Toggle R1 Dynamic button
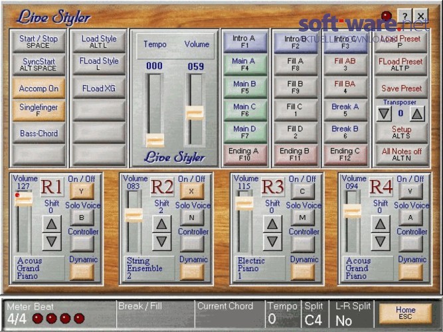Screen dimensions: 443x332 (x=82, y=272)
